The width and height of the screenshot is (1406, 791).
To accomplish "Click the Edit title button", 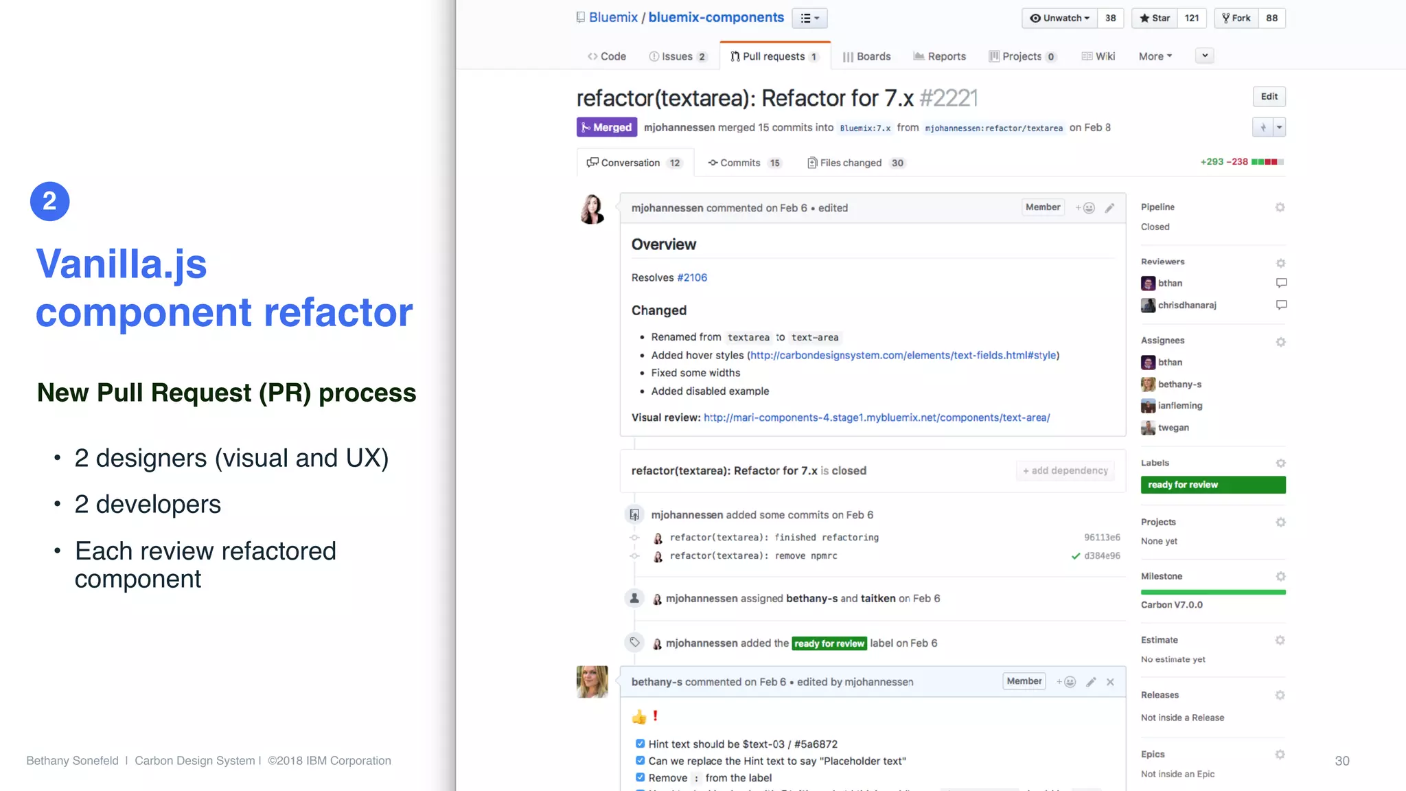I will (x=1269, y=97).
